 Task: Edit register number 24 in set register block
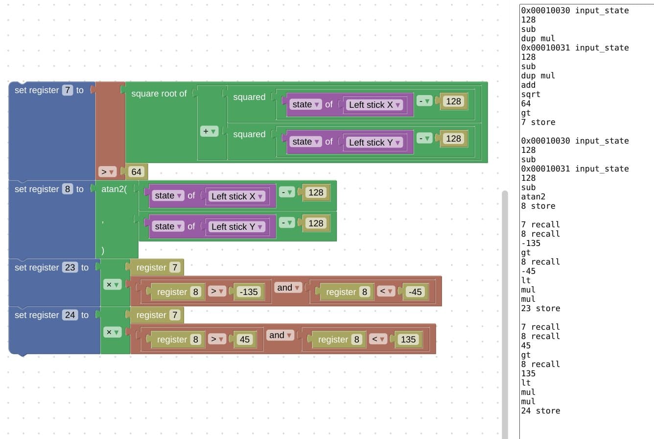coord(70,315)
